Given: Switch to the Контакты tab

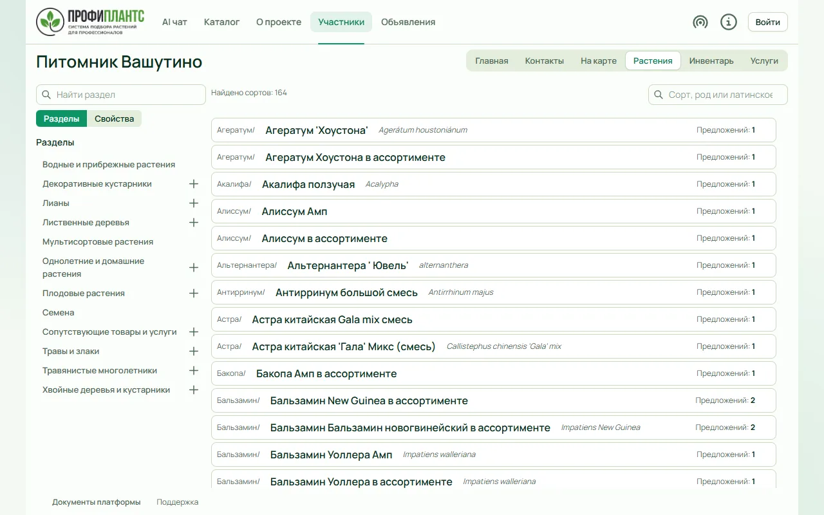Looking at the screenshot, I should (x=545, y=61).
